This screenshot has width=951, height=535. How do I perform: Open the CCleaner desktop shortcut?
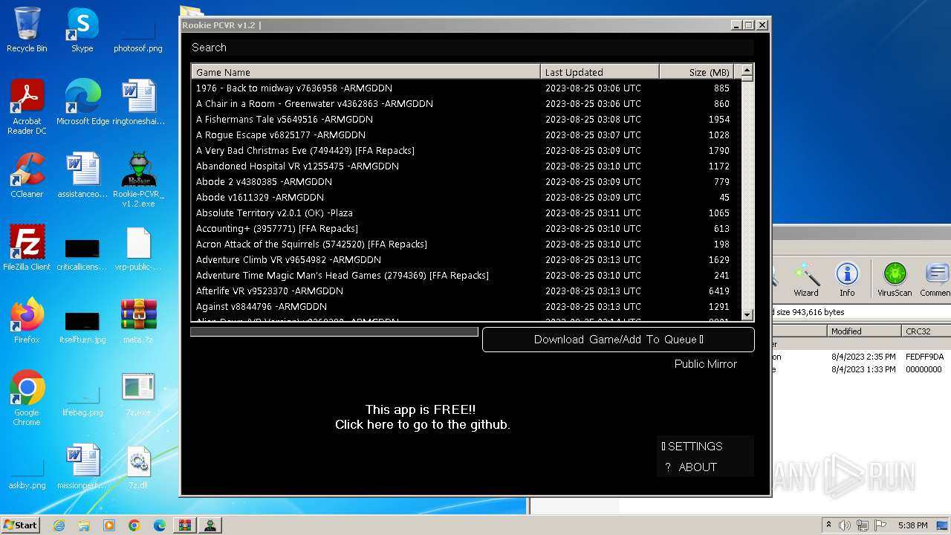click(x=27, y=175)
